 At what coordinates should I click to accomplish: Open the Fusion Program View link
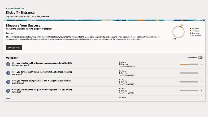(x=16, y=8)
